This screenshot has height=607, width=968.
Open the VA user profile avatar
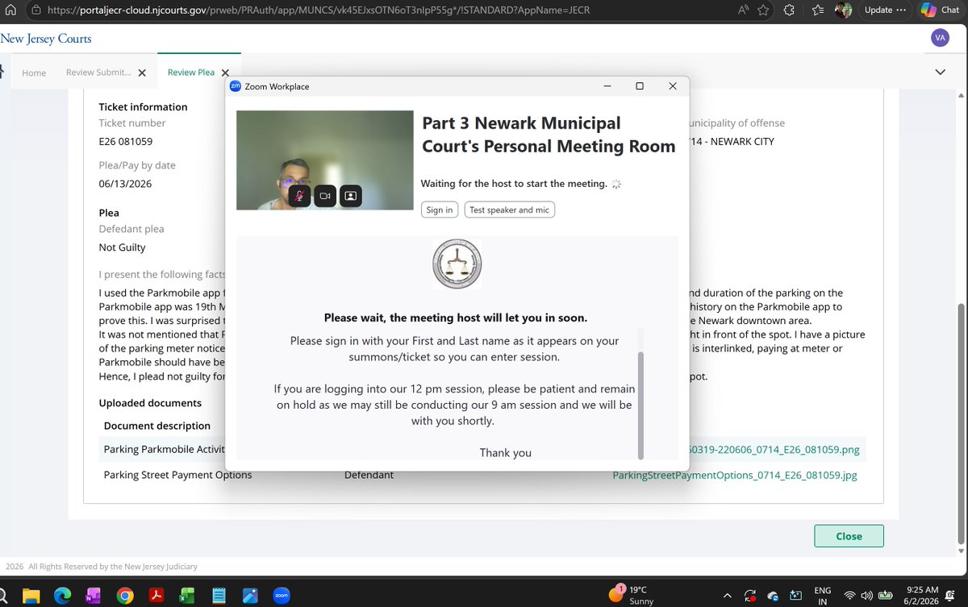click(939, 38)
